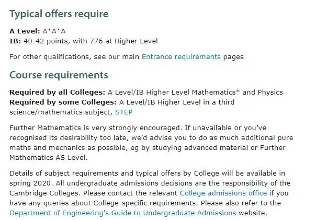Click the word 'Physics' in course requirements
Screen dimensions: 316x220
point(270,92)
